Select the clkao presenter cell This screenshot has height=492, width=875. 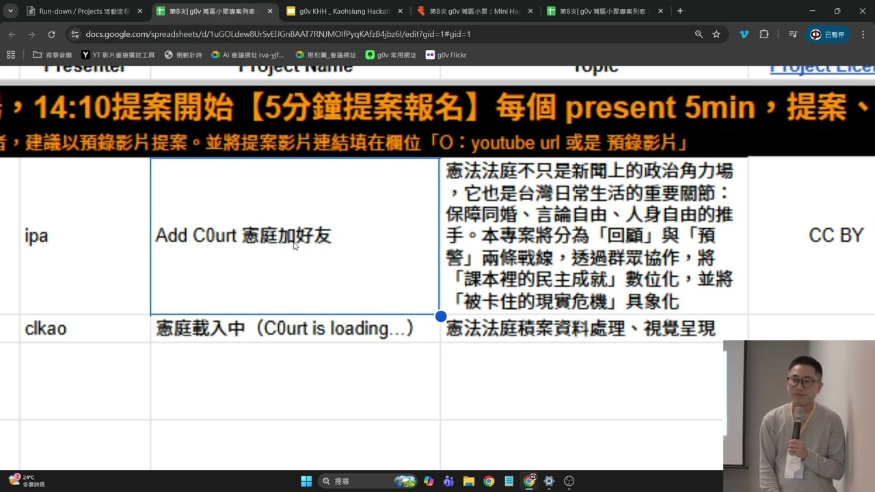(x=85, y=328)
